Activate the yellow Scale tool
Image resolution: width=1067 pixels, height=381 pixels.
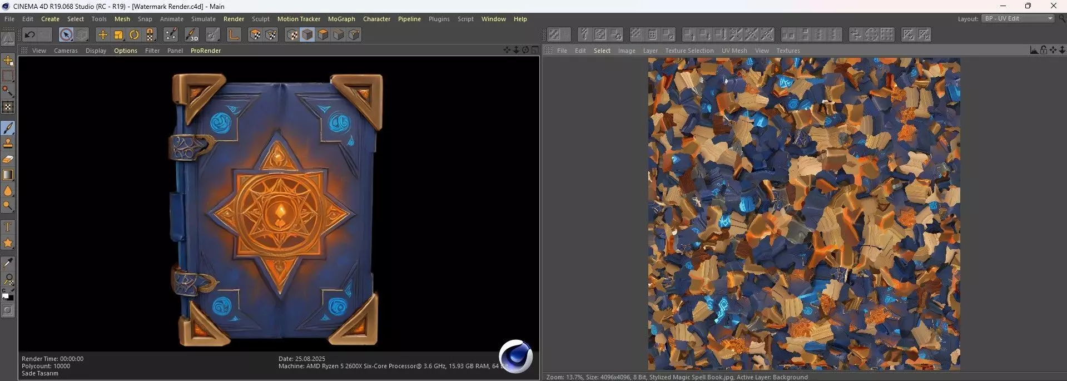(118, 34)
